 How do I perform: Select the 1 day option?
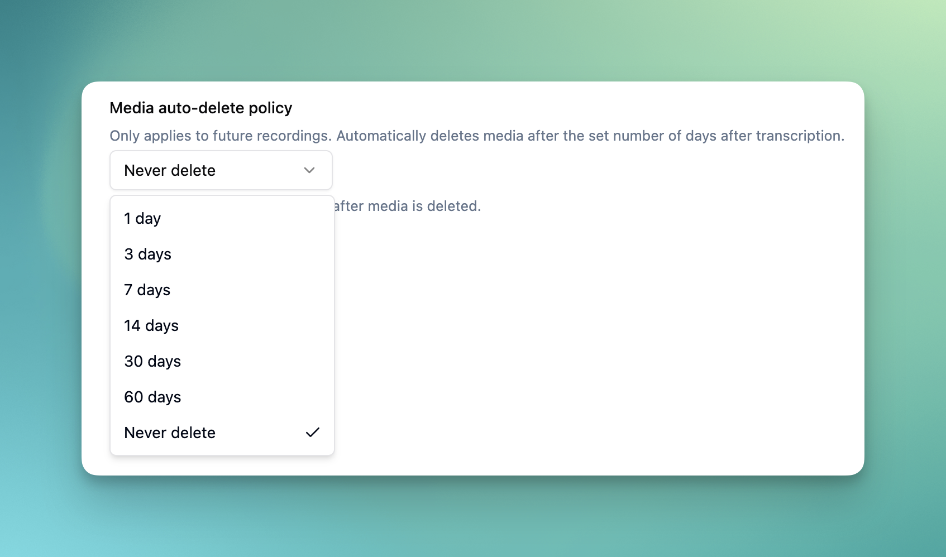(x=142, y=218)
